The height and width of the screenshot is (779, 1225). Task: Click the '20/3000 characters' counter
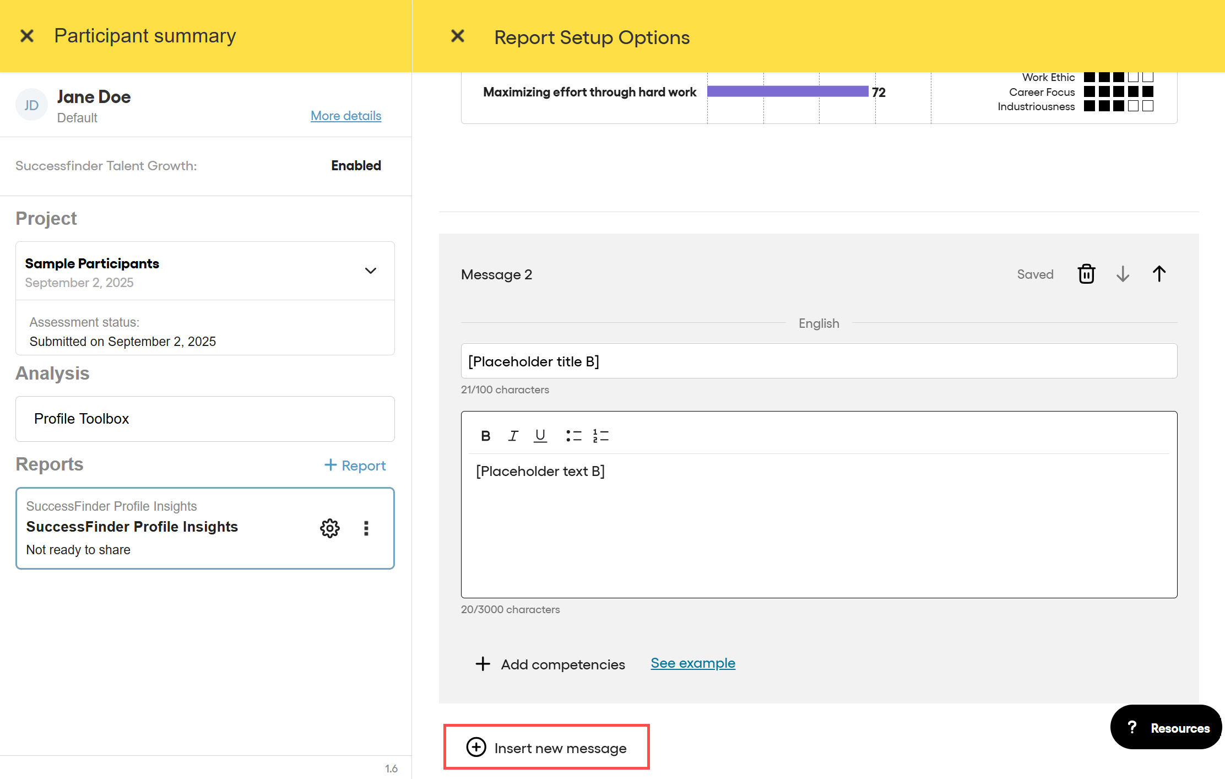pyautogui.click(x=510, y=609)
